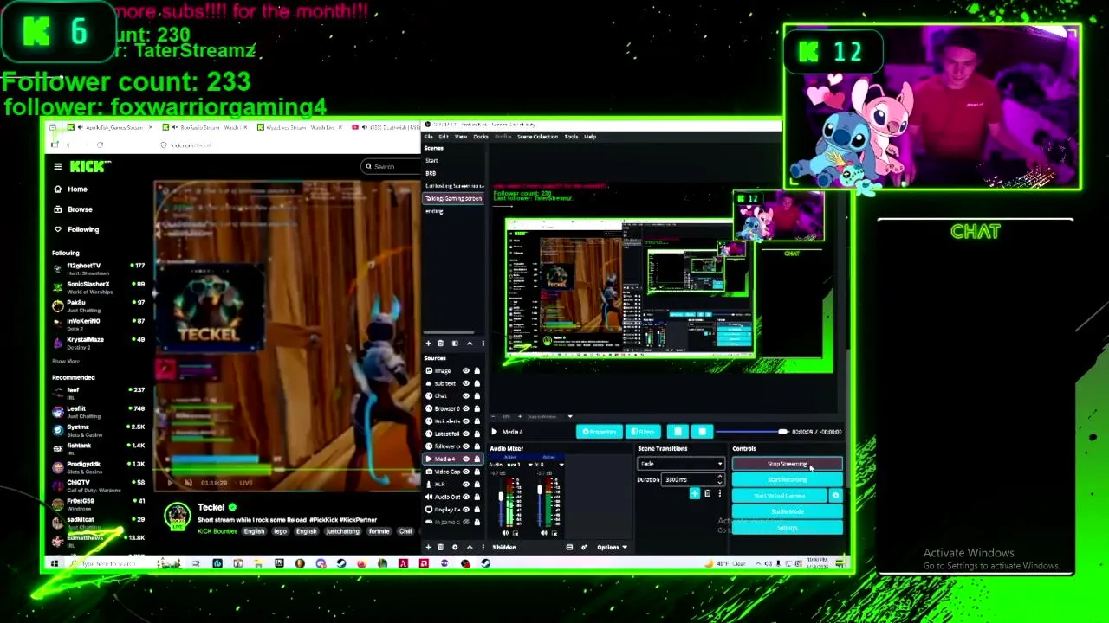Viewport: 1109px width, 623px height.
Task: Open source properties gear in Sources footer
Action: tap(455, 547)
